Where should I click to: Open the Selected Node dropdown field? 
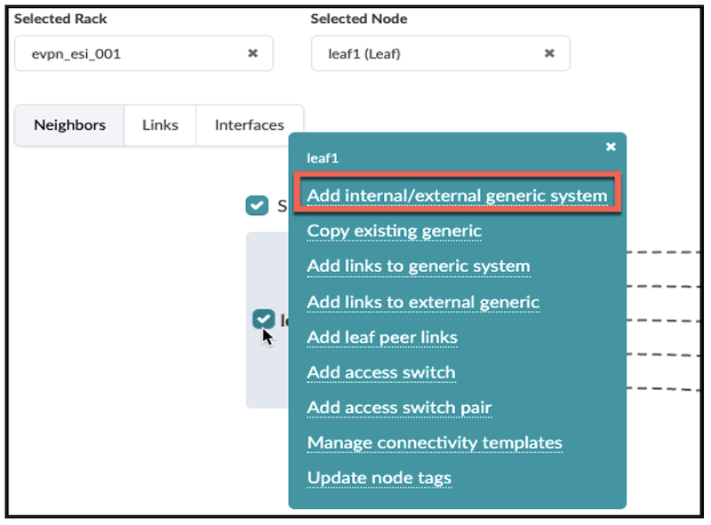click(427, 53)
